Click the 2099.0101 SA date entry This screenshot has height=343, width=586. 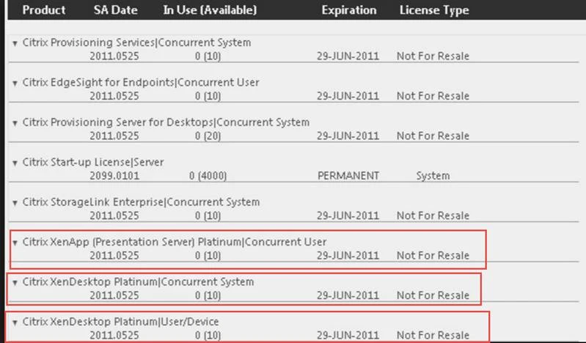[114, 176]
